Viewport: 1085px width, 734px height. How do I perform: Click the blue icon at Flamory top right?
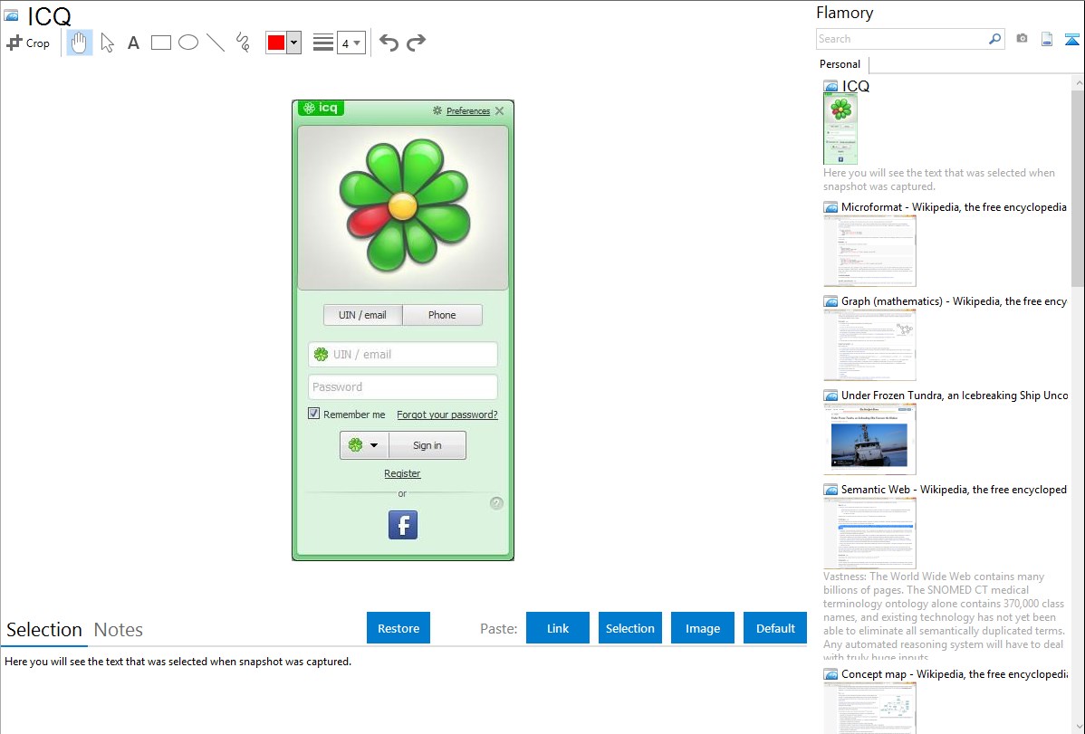[1071, 39]
